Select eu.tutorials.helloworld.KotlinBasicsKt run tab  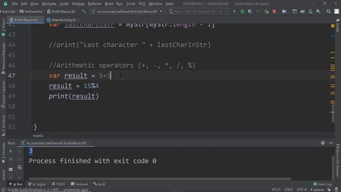click(x=56, y=143)
